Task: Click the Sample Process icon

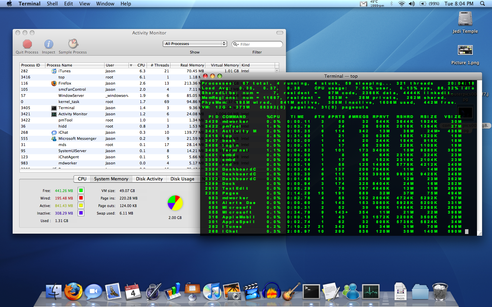Action: click(x=73, y=44)
